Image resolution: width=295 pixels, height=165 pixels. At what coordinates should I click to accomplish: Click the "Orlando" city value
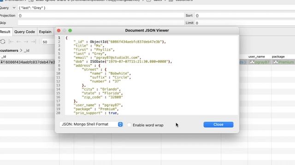(109, 89)
